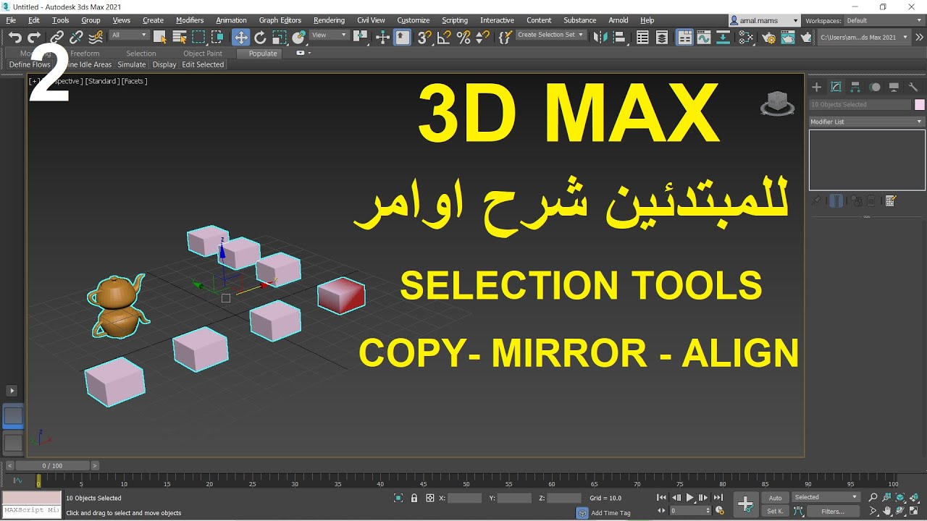Click Edit Named Selection Sets icon
The height and width of the screenshot is (521, 927).
coord(506,38)
